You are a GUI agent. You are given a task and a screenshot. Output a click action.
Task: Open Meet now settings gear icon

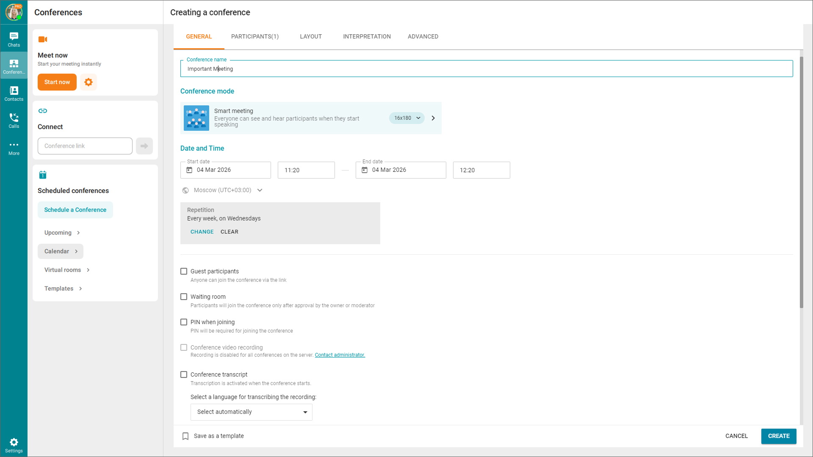(x=88, y=82)
